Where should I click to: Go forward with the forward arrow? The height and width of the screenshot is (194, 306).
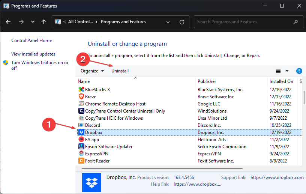21,22
